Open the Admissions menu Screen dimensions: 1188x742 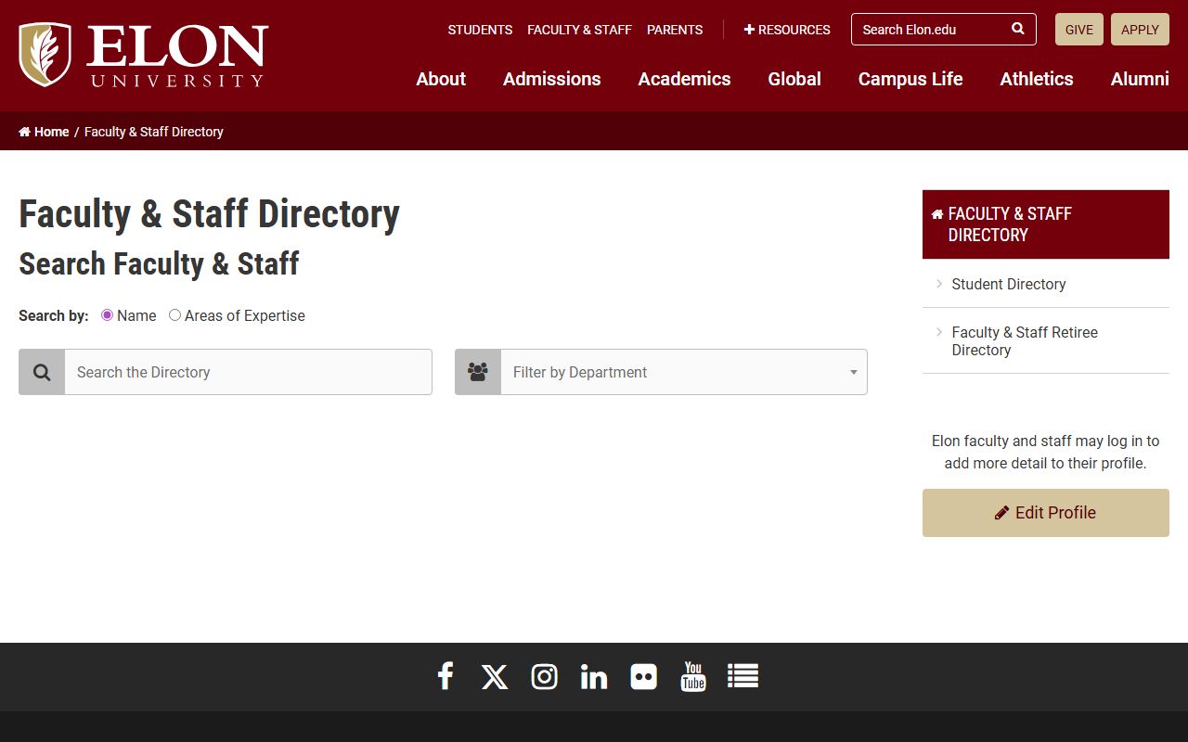pos(552,79)
